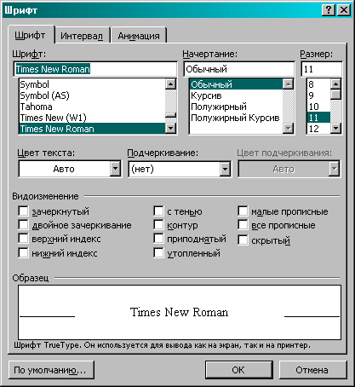Screen dimensions: 355x387
Task: Click the Шрифт font name input field
Action: [x=95, y=69]
